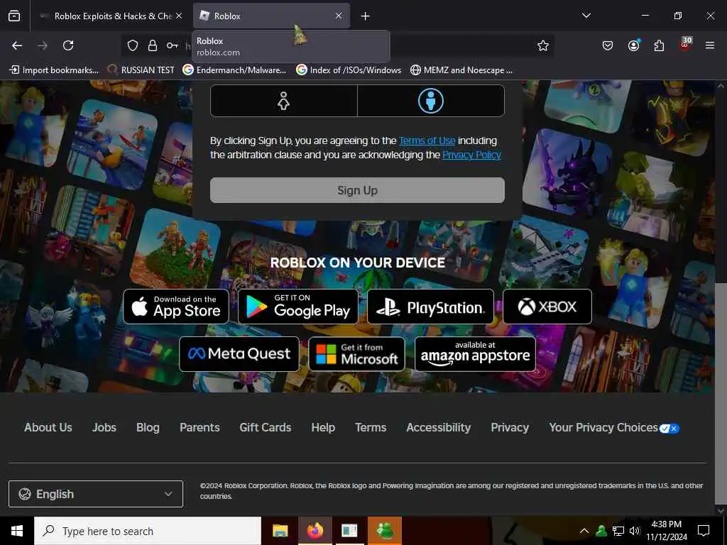727x545 pixels.
Task: Click the Sign Up button
Action: coord(358,190)
